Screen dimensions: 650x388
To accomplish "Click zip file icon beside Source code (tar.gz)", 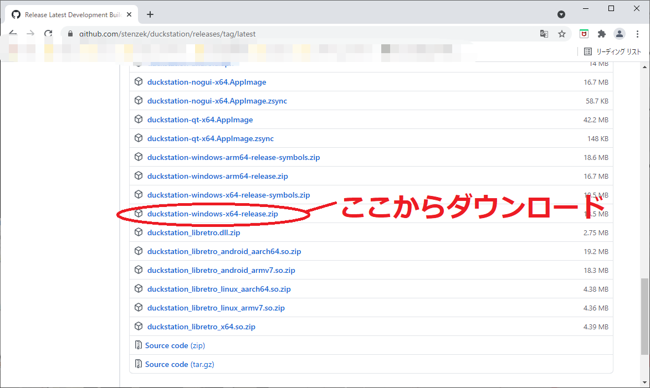I will point(139,364).
